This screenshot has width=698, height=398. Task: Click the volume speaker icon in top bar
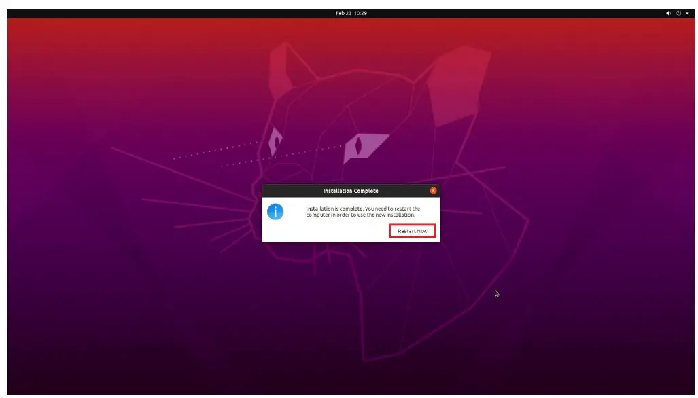[x=668, y=14]
